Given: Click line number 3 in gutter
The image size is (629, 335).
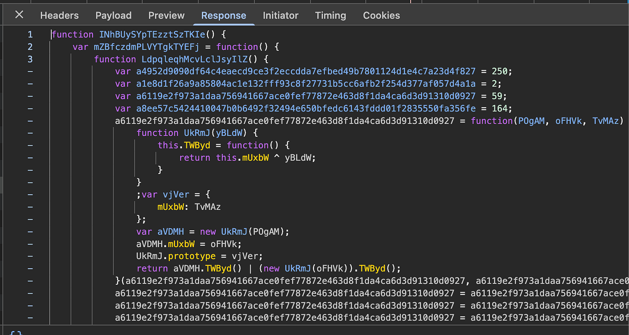Looking at the screenshot, I should [x=30, y=59].
